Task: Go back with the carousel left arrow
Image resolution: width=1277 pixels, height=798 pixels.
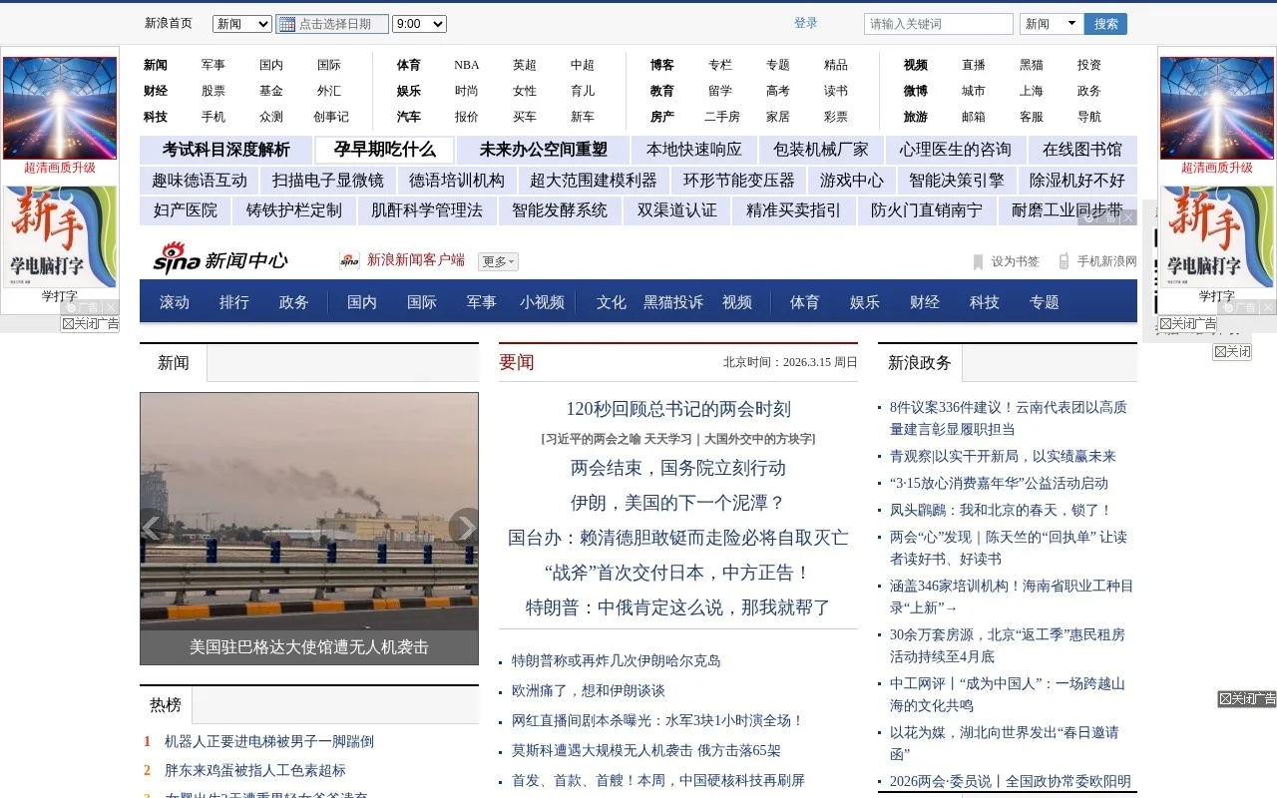Action: click(x=152, y=529)
